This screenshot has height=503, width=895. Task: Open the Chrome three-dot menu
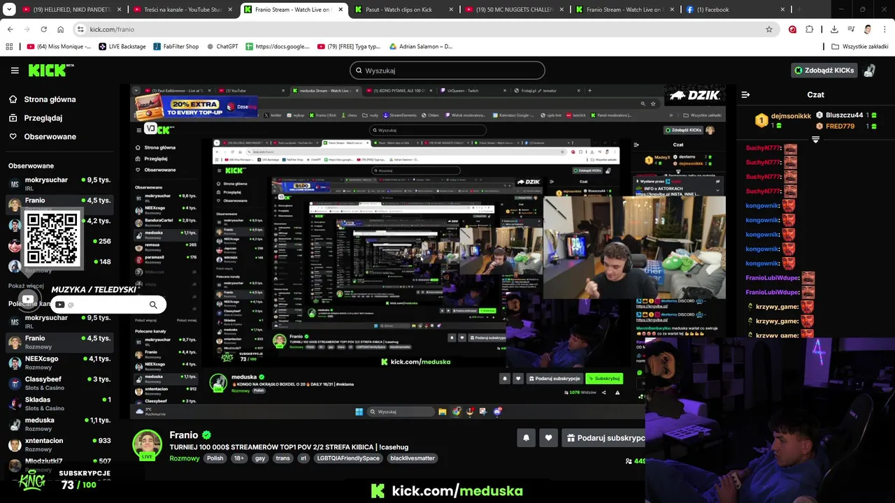pos(885,29)
